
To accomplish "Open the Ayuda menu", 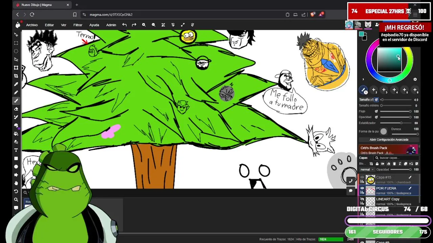I will coord(94,25).
